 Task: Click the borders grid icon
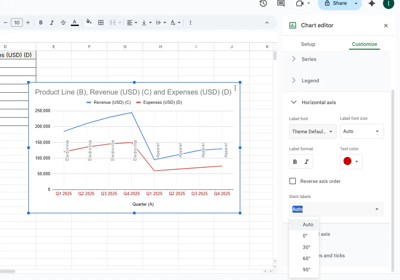101,22
